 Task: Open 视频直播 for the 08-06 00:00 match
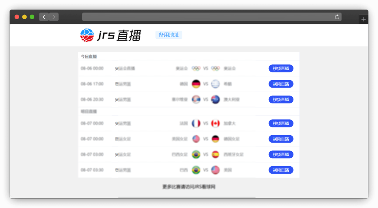[x=281, y=68]
